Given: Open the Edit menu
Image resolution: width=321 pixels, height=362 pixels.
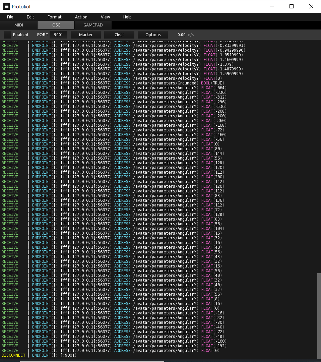Looking at the screenshot, I should pos(30,17).
